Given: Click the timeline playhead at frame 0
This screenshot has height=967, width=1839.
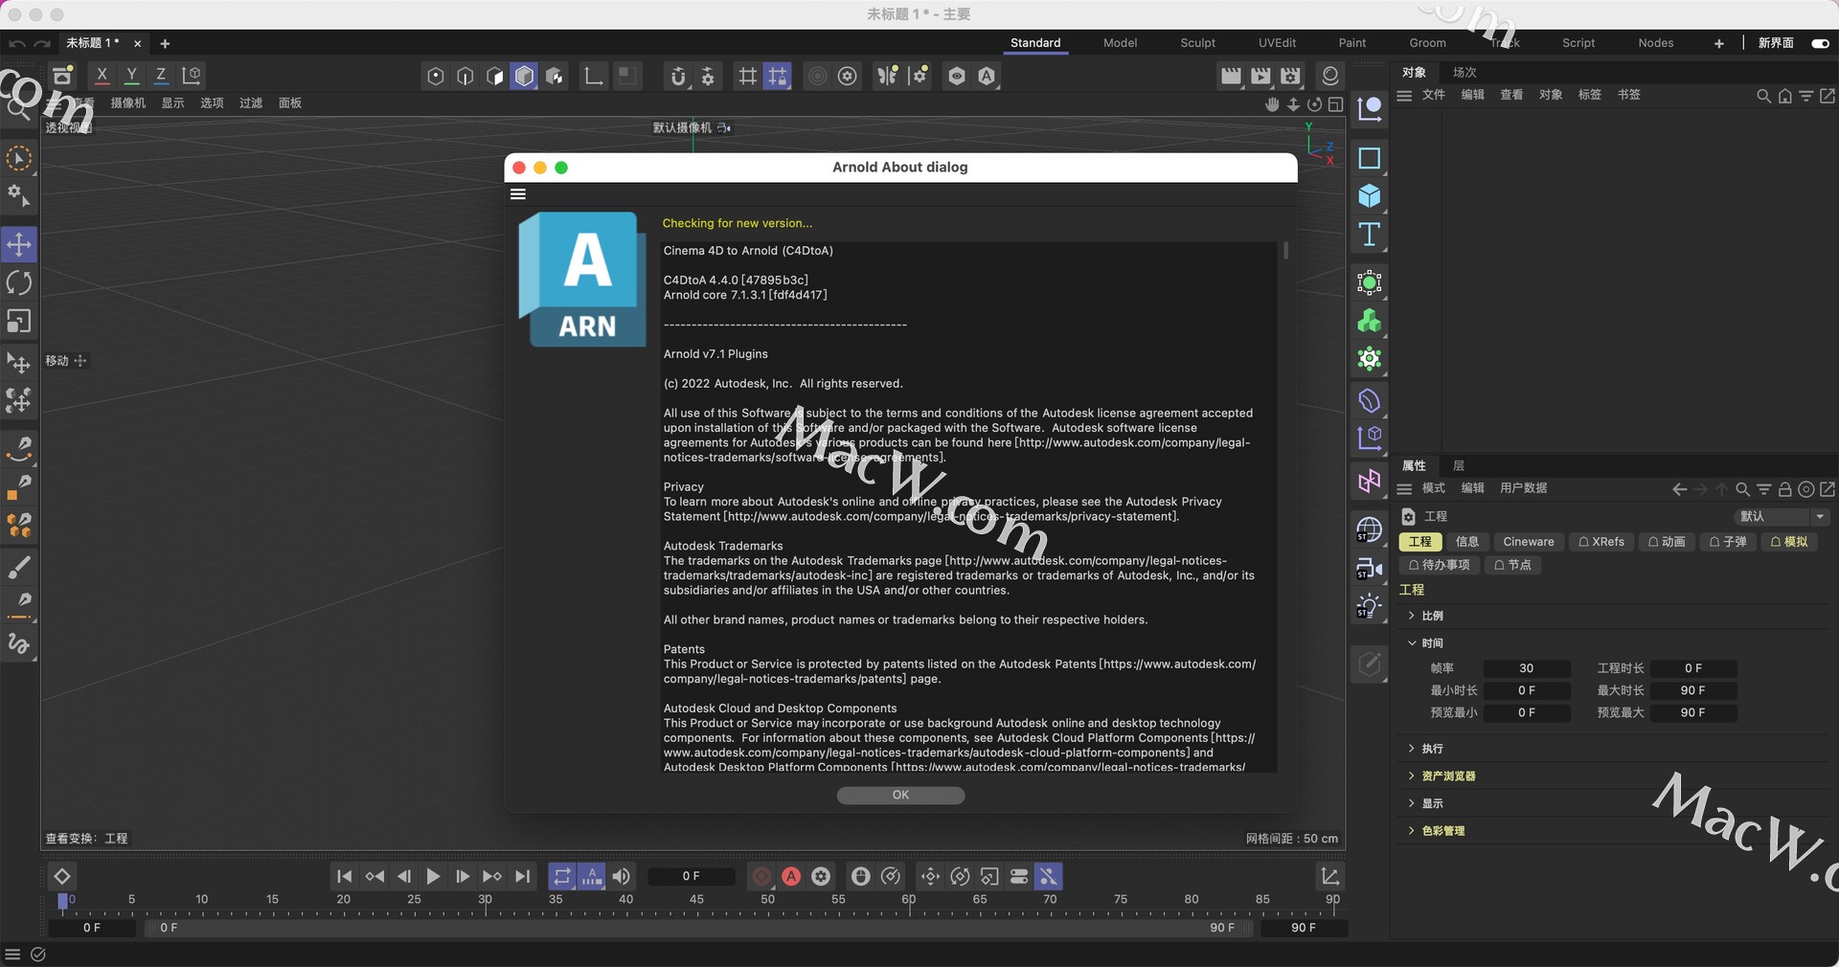Looking at the screenshot, I should [63, 901].
